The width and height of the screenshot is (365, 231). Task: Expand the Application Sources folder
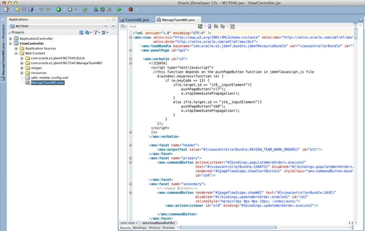point(16,49)
